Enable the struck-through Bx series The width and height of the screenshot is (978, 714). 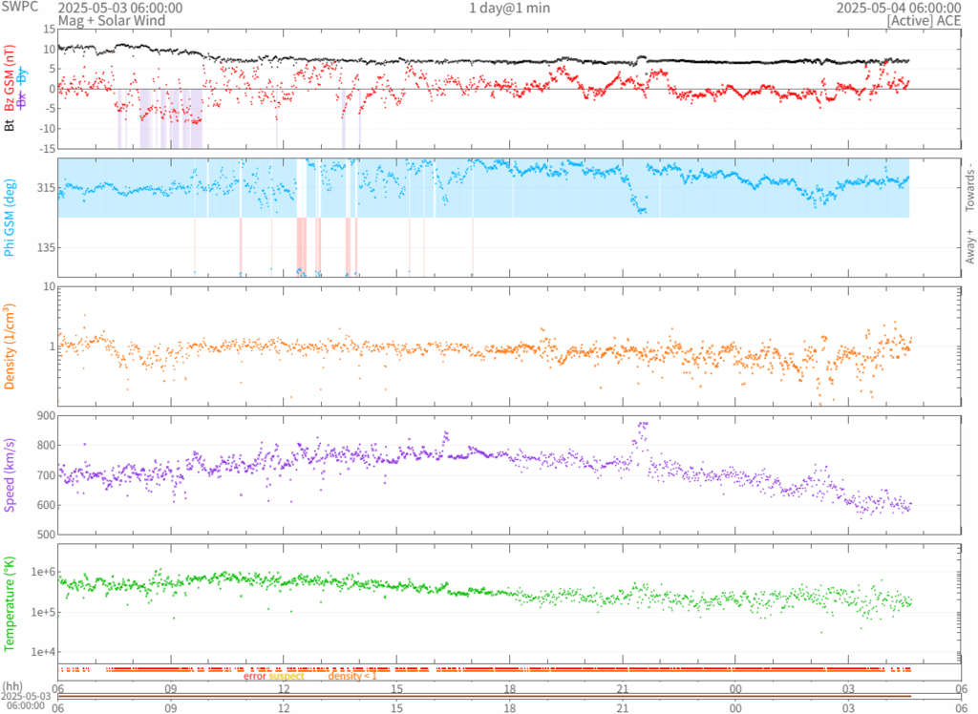click(x=22, y=99)
